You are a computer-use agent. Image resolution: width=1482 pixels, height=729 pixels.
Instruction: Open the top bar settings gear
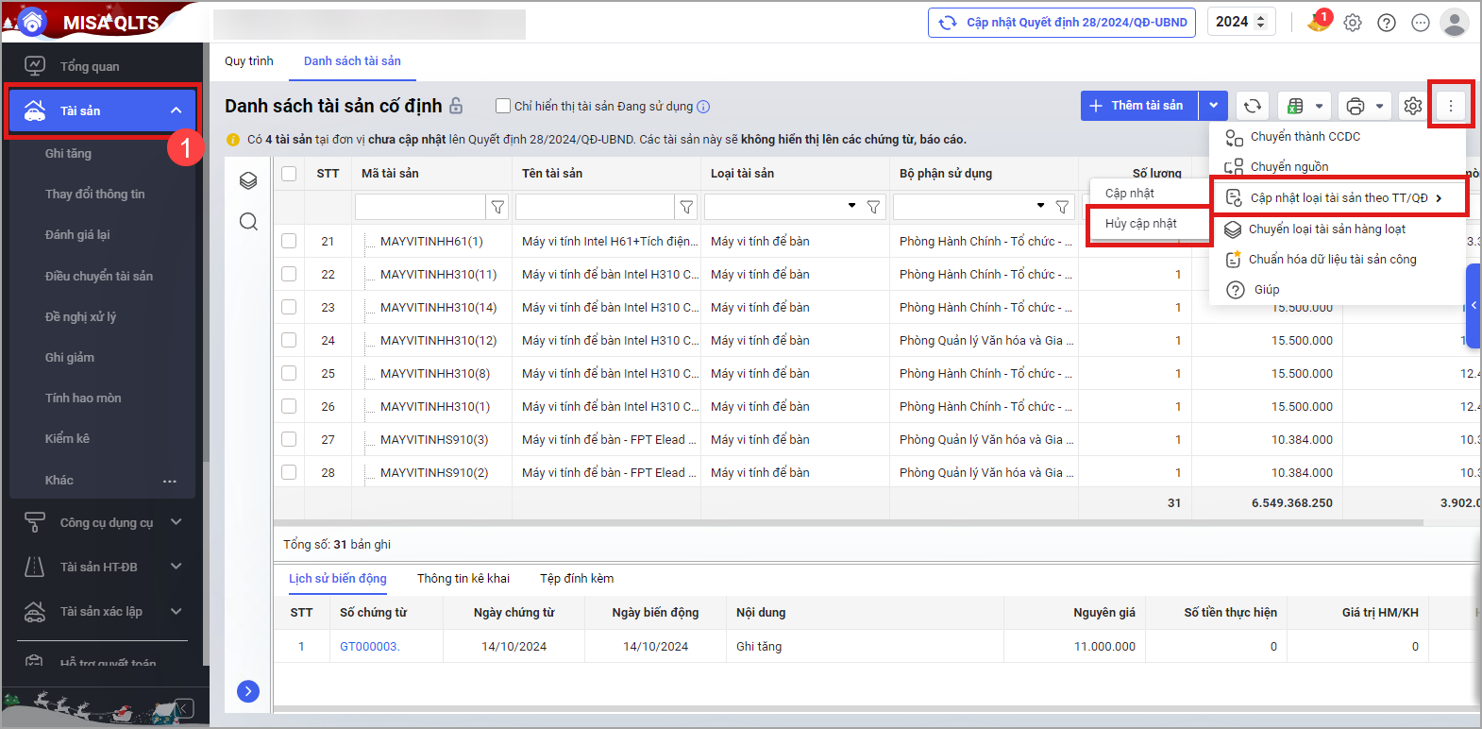[x=1353, y=23]
